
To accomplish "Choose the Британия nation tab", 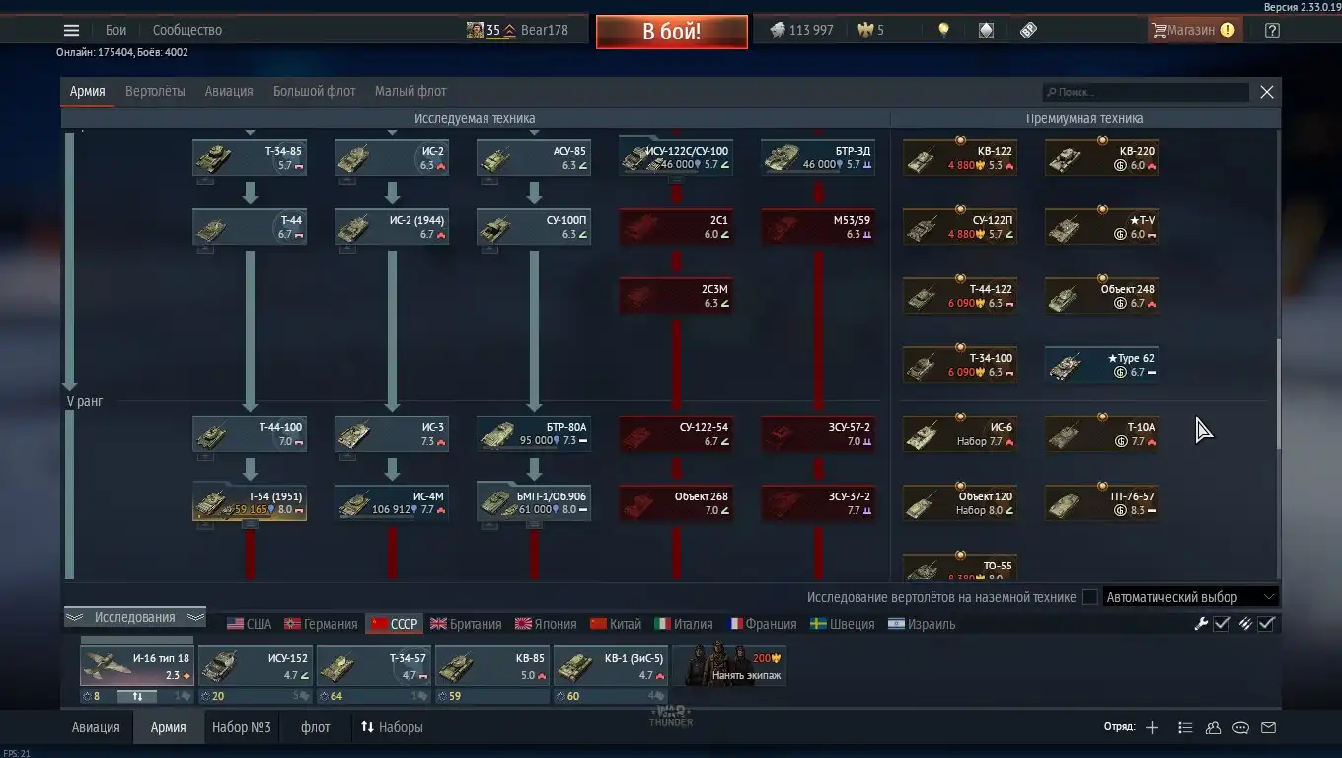I will click(466, 624).
